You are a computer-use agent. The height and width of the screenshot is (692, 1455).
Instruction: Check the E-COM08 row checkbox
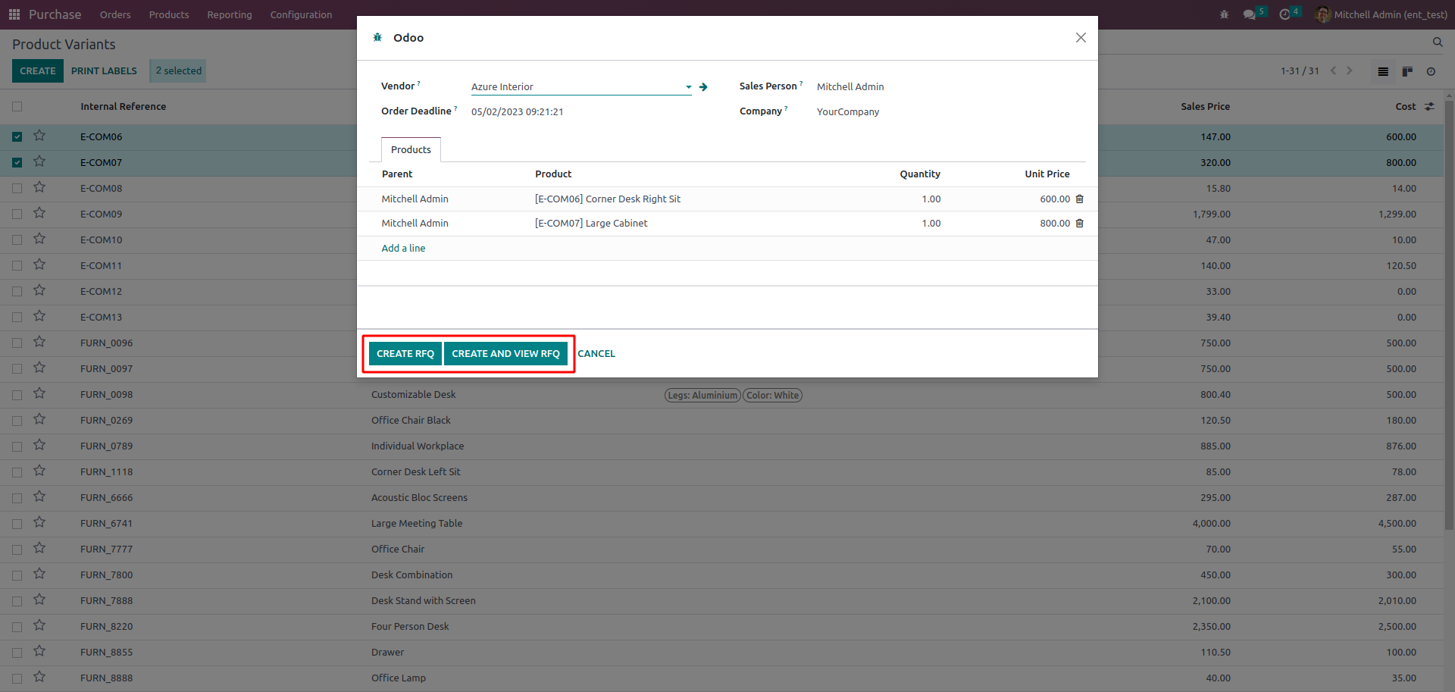pos(17,189)
